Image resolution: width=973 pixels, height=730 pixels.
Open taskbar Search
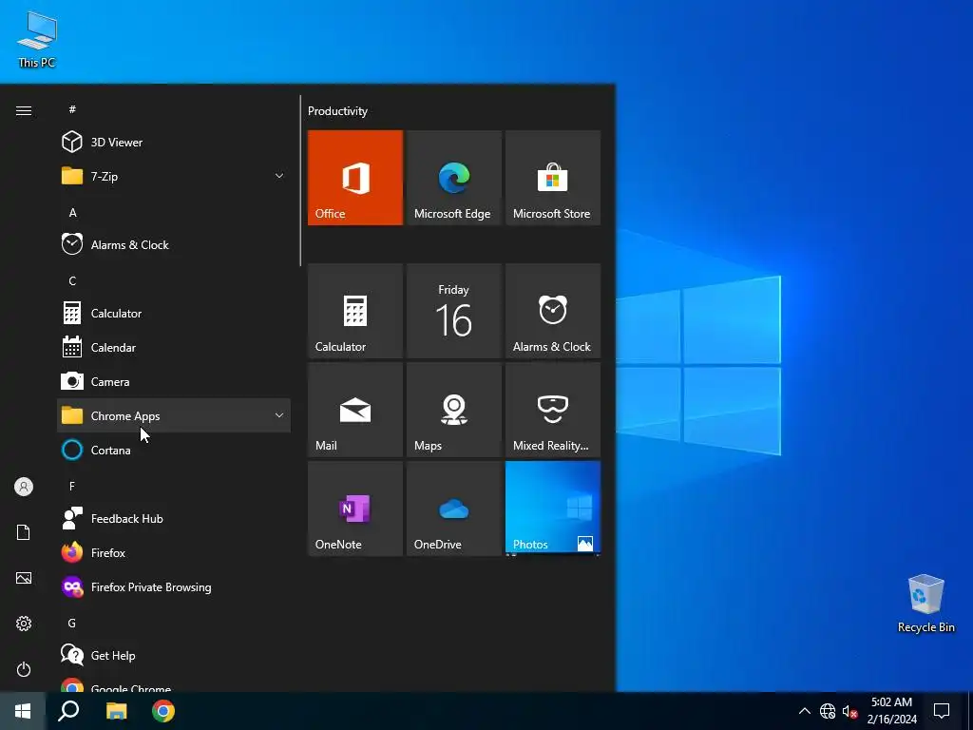pyautogui.click(x=68, y=711)
